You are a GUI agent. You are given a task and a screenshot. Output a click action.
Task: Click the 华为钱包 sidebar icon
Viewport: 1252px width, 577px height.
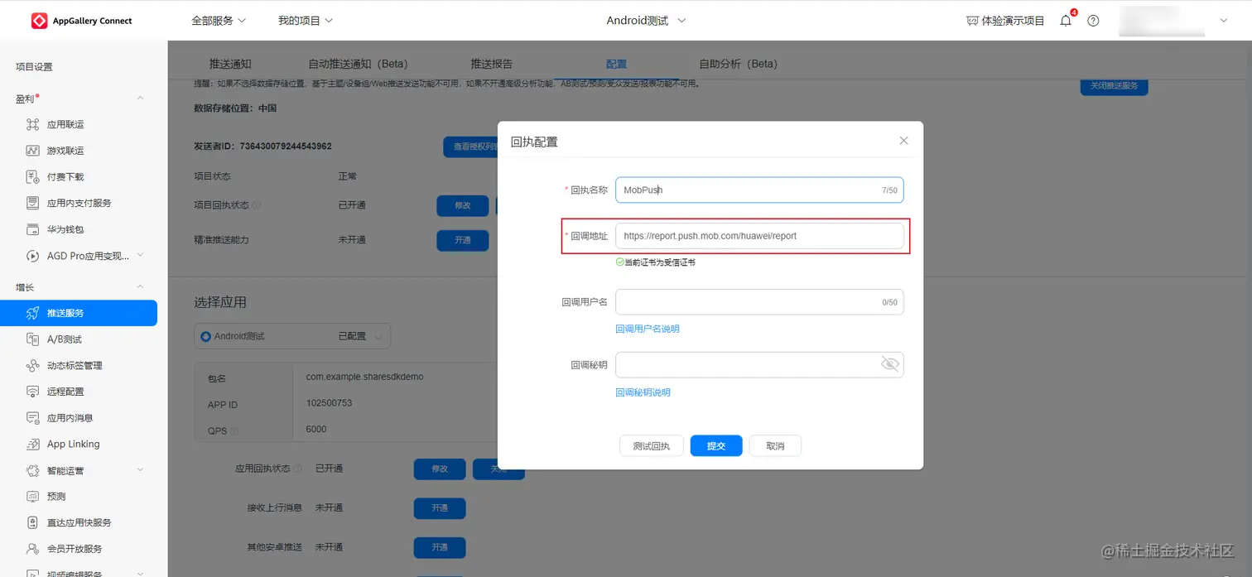(x=32, y=229)
